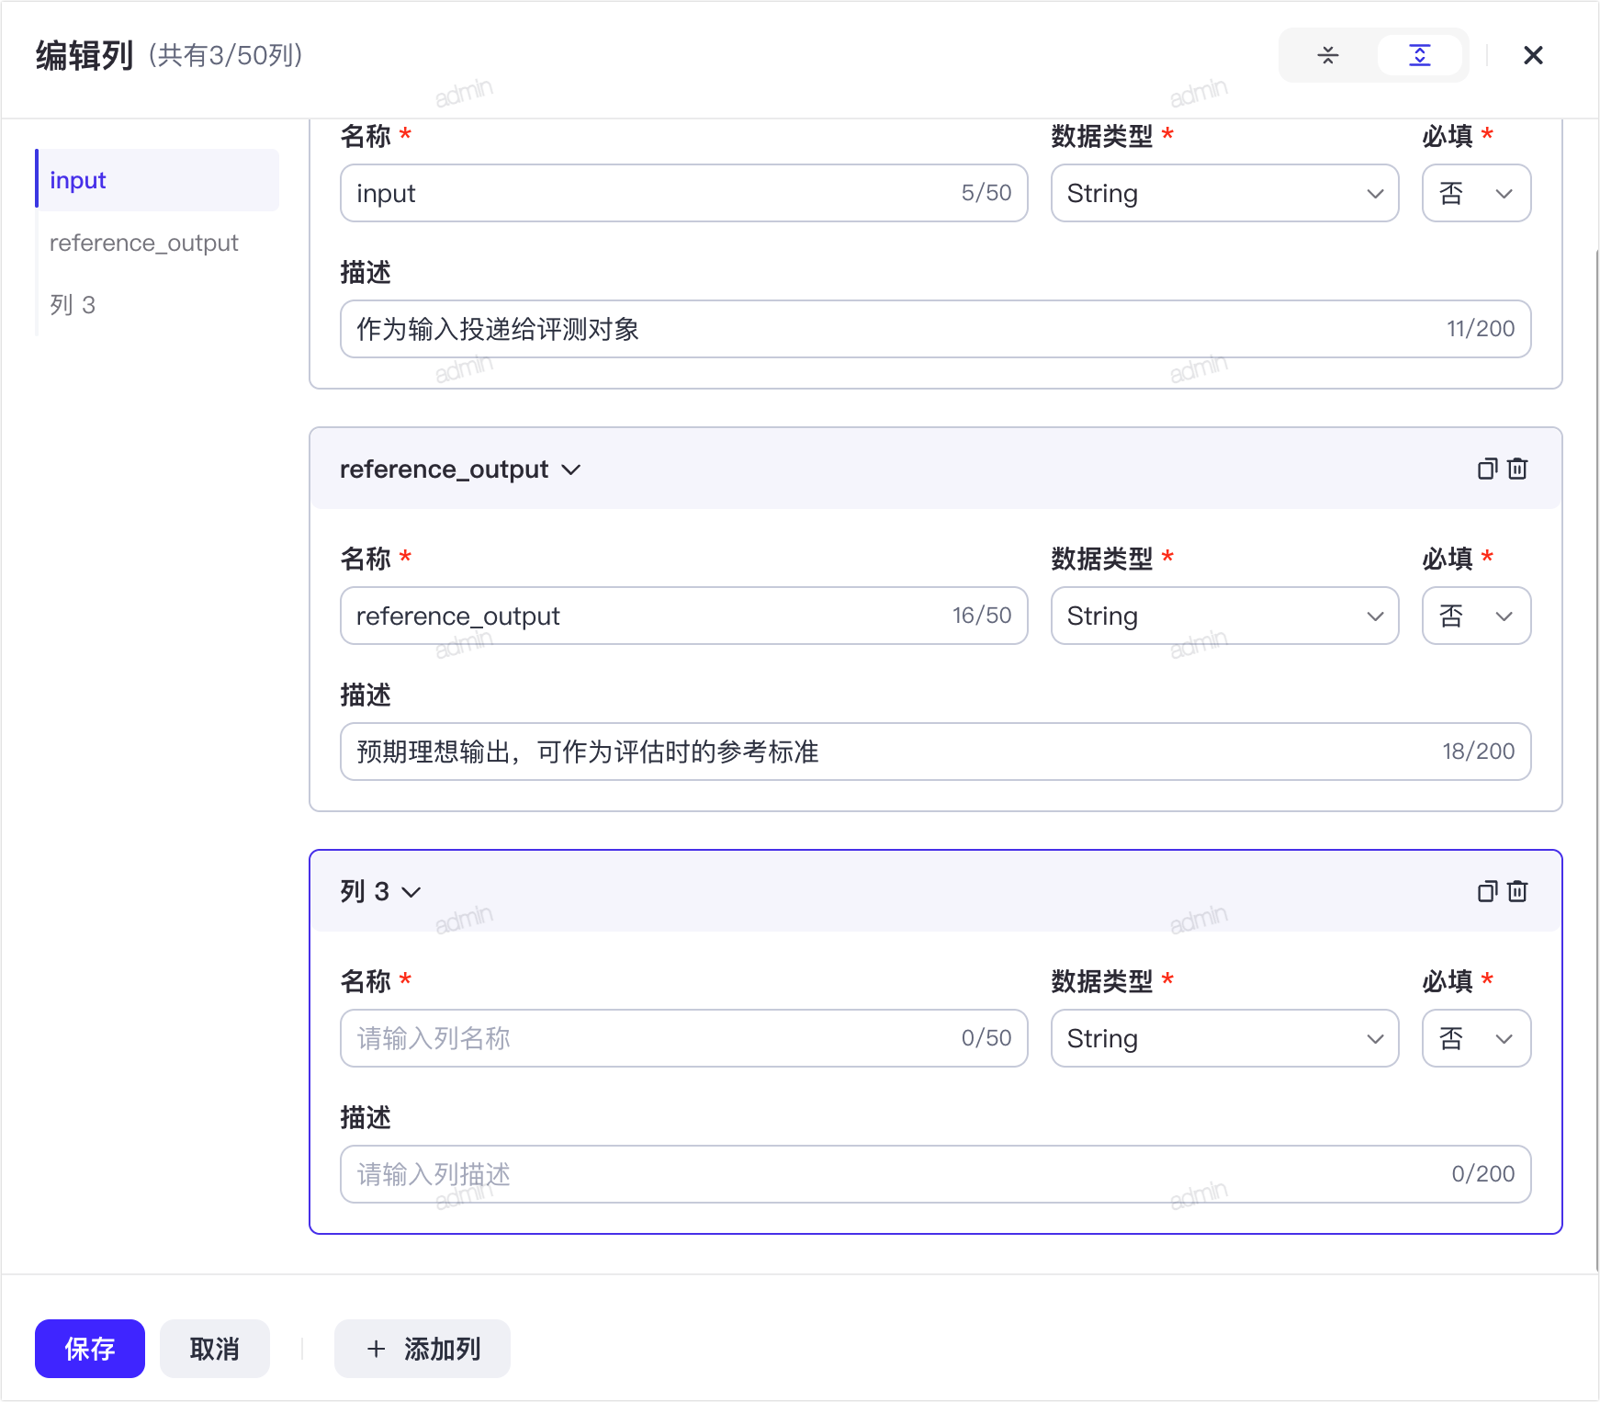
Task: Duplicate the 列 3 column
Action: point(1487,892)
